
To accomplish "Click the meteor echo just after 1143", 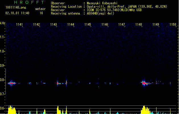I will (59, 83).
